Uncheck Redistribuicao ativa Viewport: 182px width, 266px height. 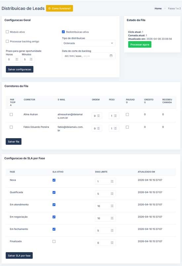63,32
